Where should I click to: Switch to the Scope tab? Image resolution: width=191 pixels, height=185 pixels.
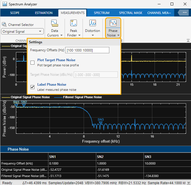[x=15, y=13]
